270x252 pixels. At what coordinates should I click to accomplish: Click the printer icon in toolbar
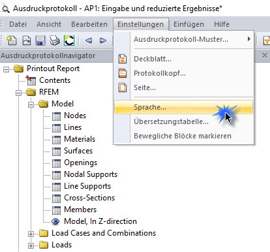[x=55, y=40]
